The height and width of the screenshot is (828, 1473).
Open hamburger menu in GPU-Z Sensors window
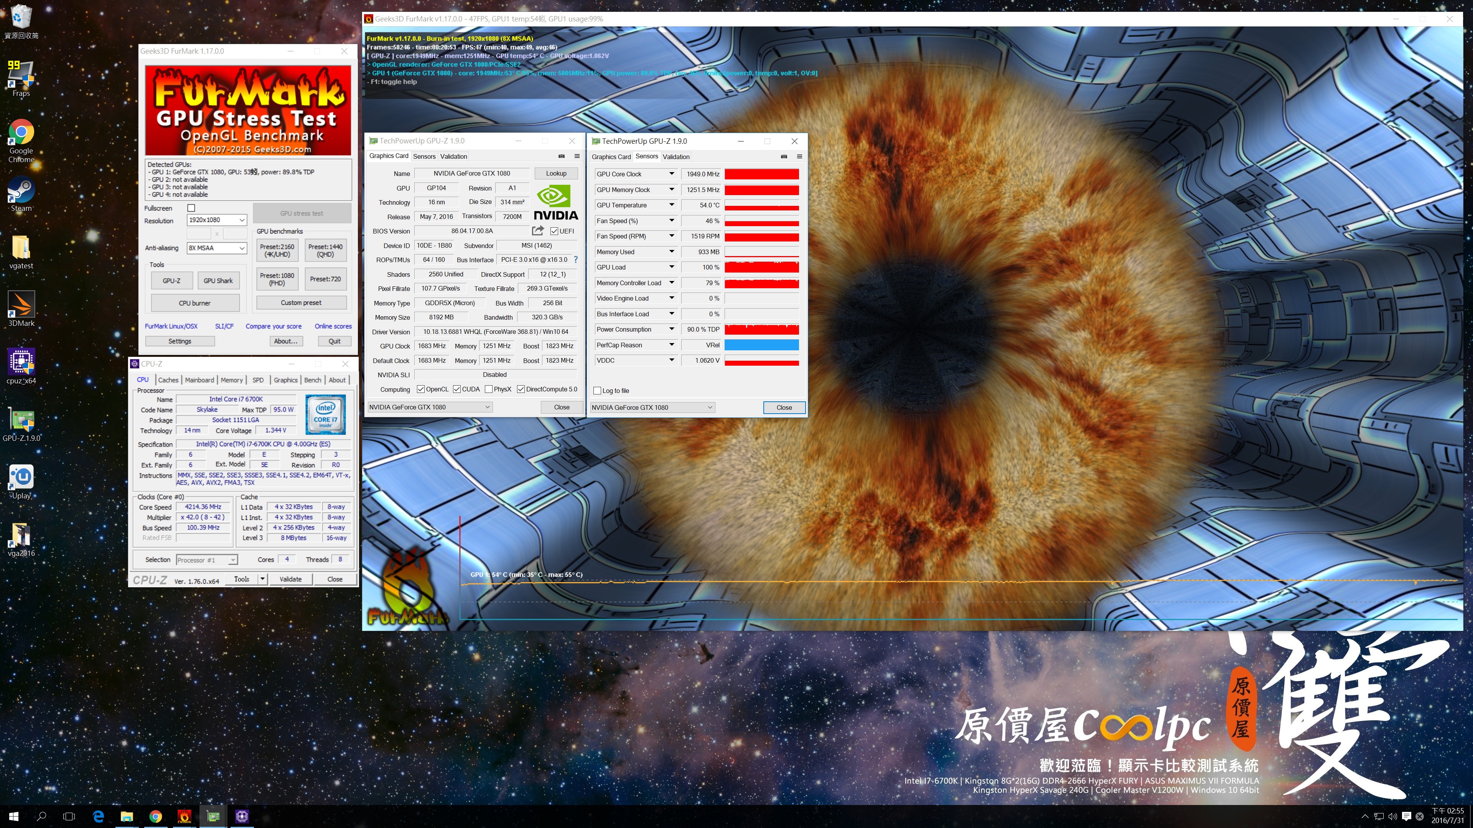pyautogui.click(x=799, y=156)
